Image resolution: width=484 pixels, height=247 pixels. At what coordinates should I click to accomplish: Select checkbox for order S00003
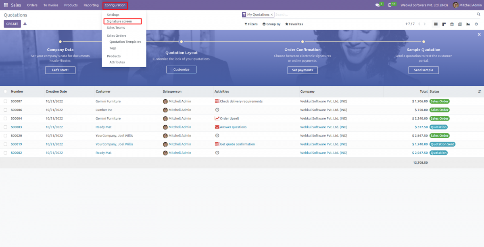[6, 127]
